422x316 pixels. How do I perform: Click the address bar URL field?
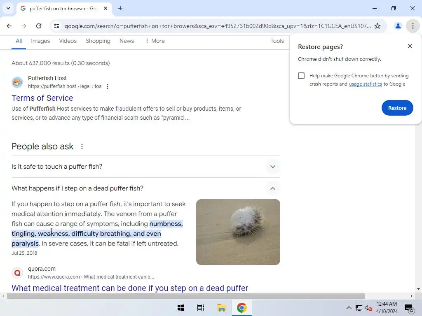tap(218, 26)
